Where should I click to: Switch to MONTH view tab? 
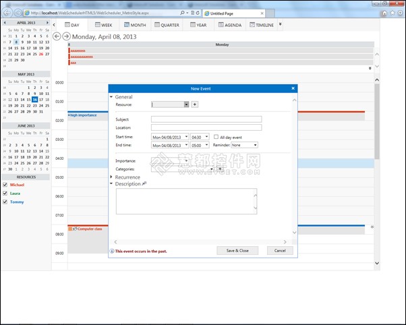tap(135, 25)
